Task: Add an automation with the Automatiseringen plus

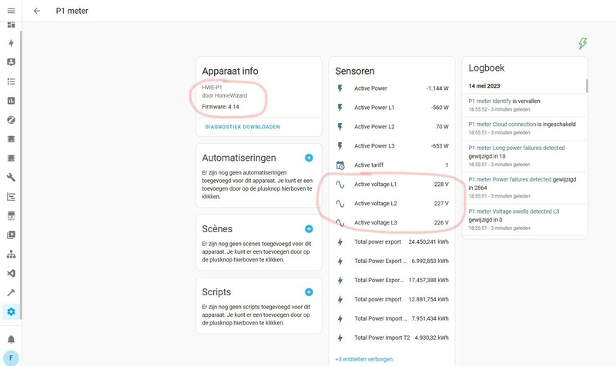Action: point(309,158)
